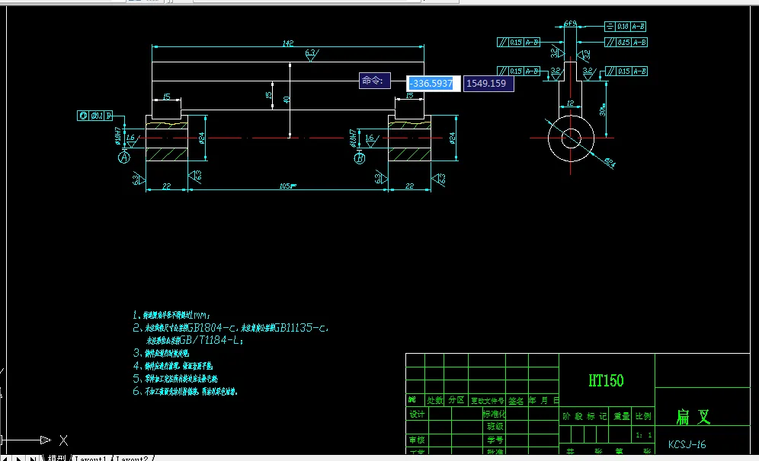759x461 pixels.
Task: Select the 12 width dimension in side view
Action: (570, 103)
